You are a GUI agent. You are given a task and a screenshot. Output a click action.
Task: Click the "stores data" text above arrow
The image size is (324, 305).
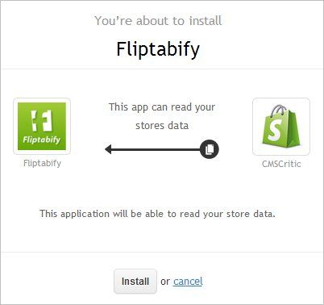(x=162, y=126)
